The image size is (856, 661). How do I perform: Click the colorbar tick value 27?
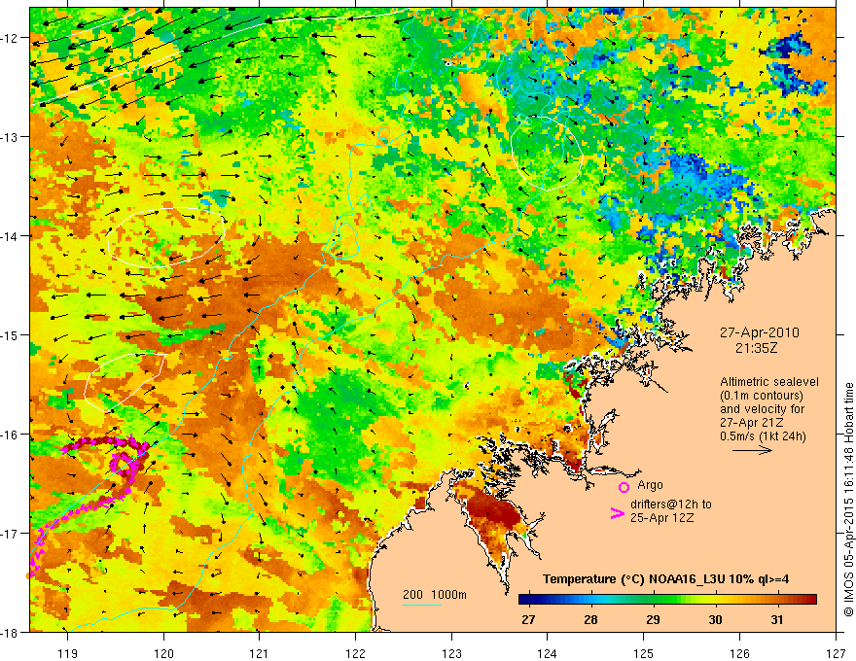(x=528, y=620)
